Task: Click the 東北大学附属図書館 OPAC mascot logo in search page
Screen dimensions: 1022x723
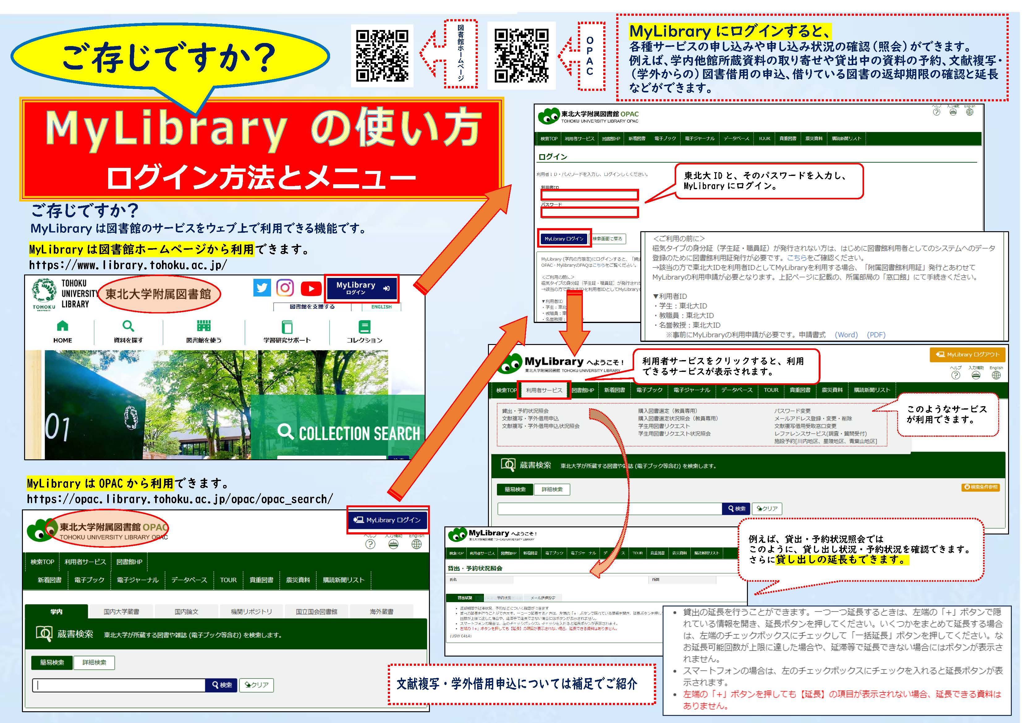Action: 42,530
